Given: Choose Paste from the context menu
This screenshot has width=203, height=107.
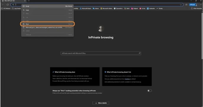Looking at the screenshot, I should click(x=48, y=24).
